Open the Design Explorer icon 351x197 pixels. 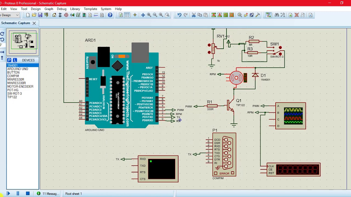tap(84, 15)
